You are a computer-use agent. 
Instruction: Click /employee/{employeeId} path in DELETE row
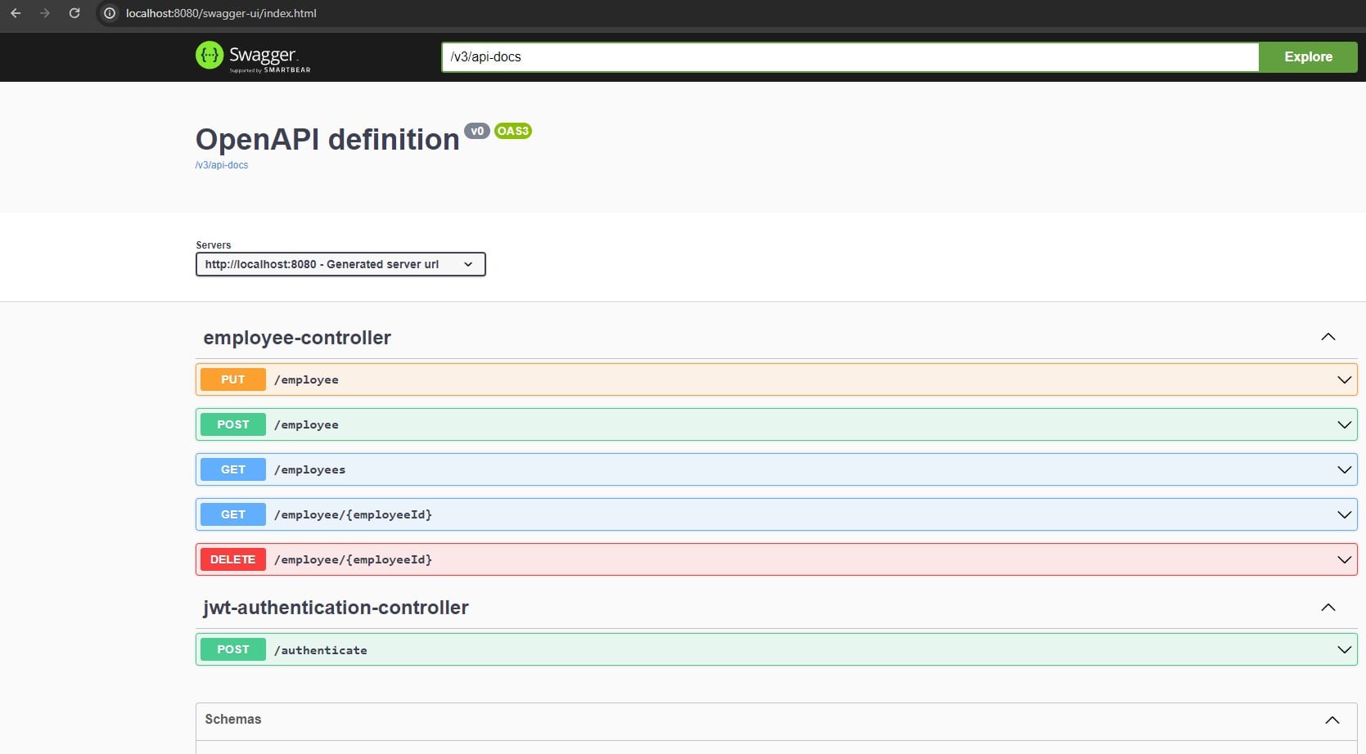pyautogui.click(x=353, y=559)
